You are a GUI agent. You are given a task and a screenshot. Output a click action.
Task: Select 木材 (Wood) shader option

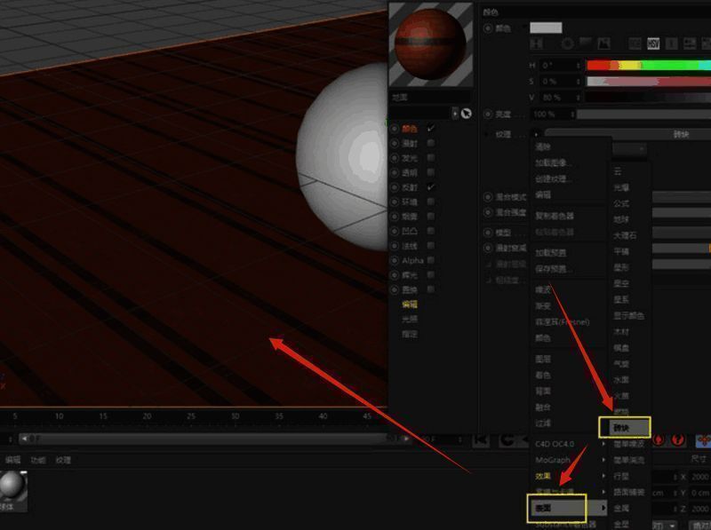click(621, 332)
